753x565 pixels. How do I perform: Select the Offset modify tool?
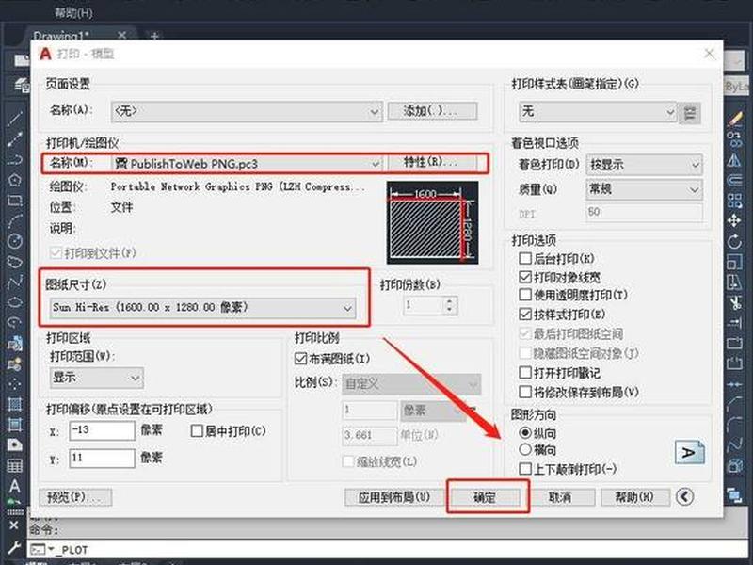[x=735, y=180]
